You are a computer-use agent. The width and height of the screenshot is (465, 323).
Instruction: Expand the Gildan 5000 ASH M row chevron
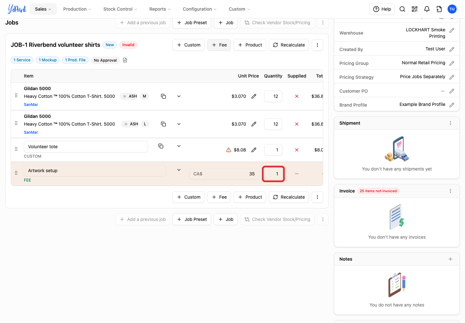click(179, 96)
